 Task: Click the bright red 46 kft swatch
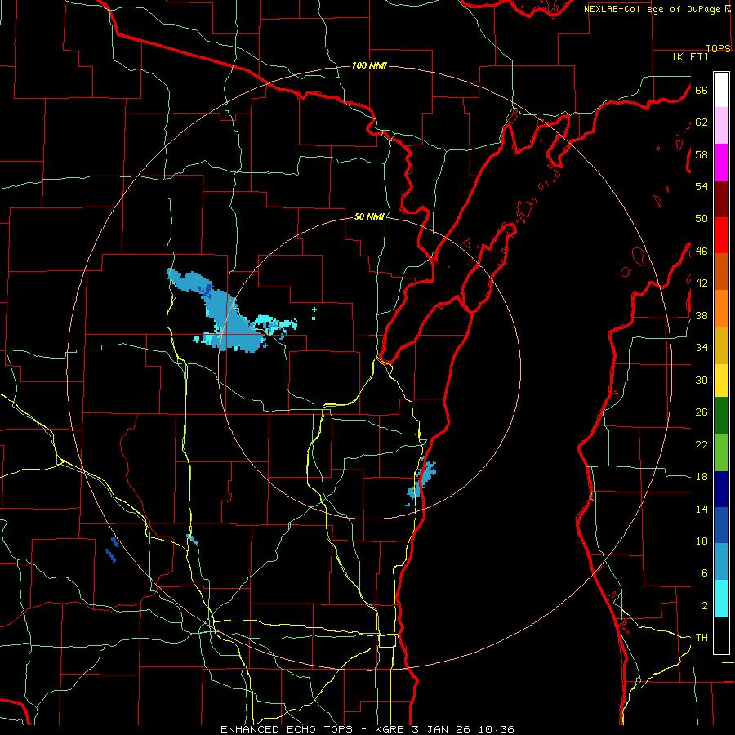pos(721,235)
